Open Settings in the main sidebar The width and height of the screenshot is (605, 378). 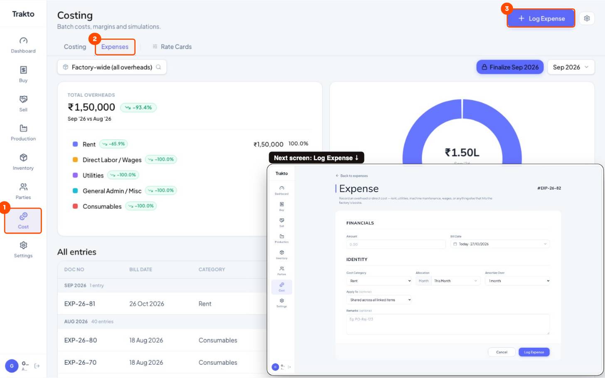[23, 250]
